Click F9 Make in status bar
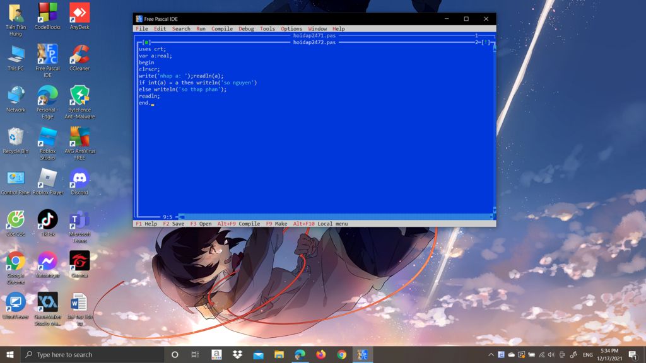The height and width of the screenshot is (363, 646). click(276, 224)
